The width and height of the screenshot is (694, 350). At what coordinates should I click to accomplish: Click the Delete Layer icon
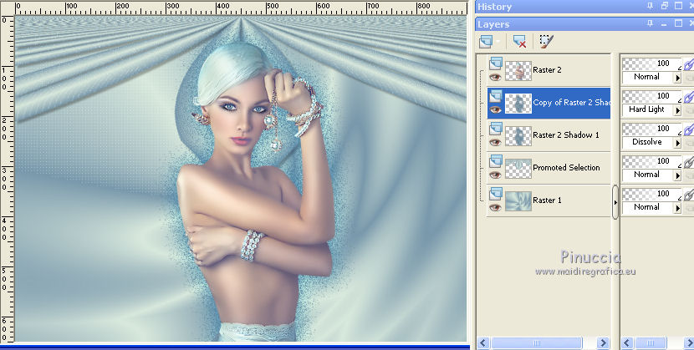coord(519,42)
